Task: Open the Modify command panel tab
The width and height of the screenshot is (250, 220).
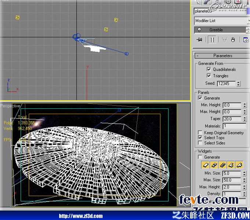Action: click(x=207, y=2)
